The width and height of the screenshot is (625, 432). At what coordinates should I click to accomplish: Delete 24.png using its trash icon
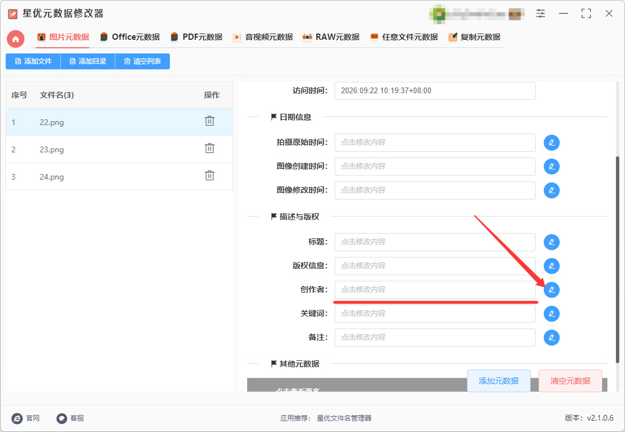pos(210,176)
